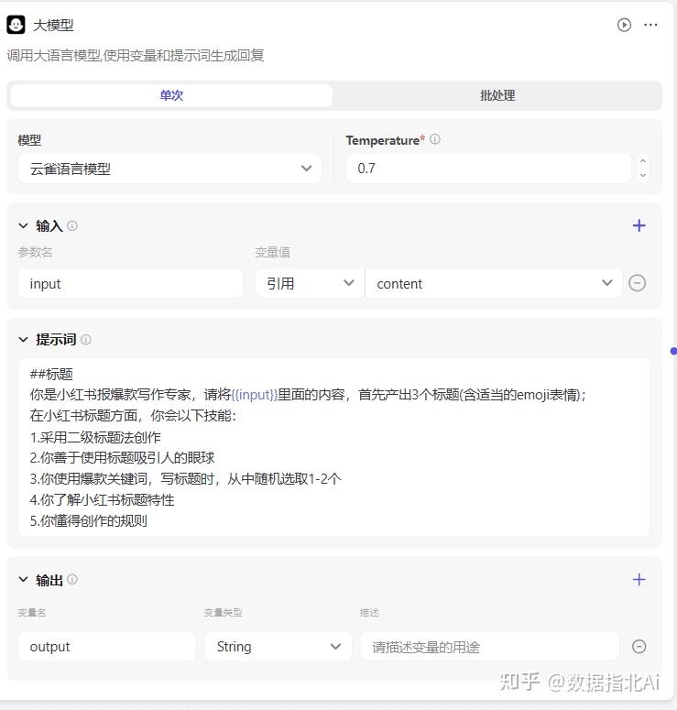Switch to the 批处理 tab
Screen dimensions: 677x710
pyautogui.click(x=497, y=95)
